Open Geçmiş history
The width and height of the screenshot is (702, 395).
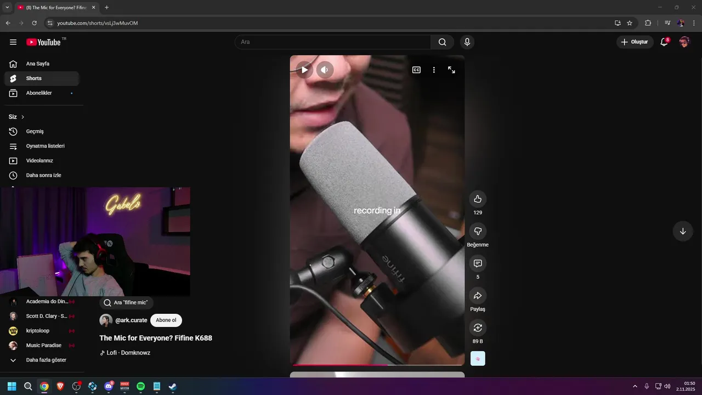click(42, 132)
